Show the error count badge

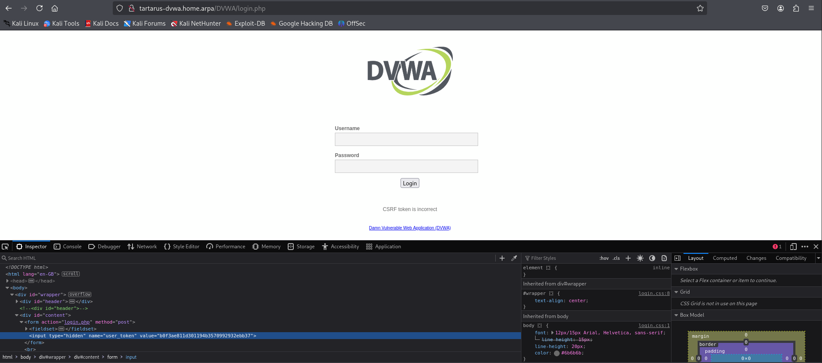[777, 247]
